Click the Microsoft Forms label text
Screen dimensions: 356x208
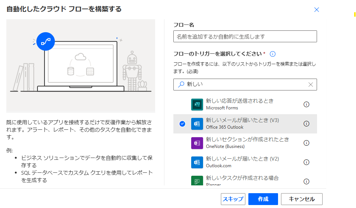click(222, 108)
